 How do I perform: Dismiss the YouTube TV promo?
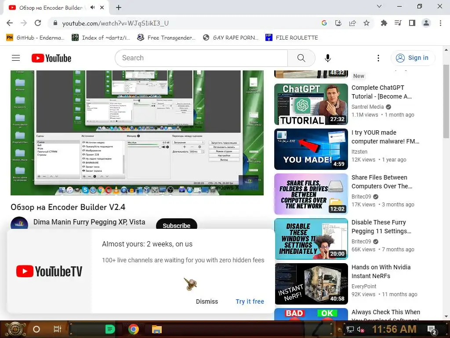207,301
